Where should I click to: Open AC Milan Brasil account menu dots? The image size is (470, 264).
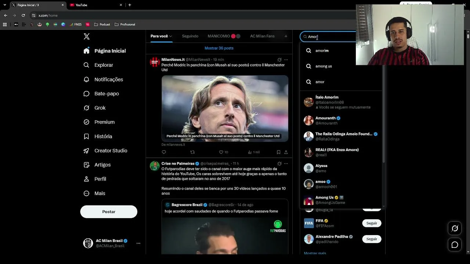pyautogui.click(x=138, y=243)
